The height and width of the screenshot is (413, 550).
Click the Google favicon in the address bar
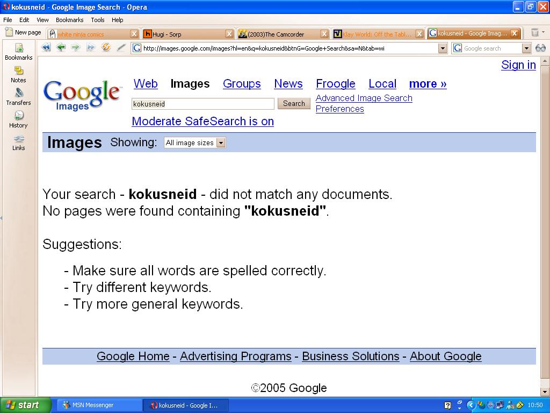pyautogui.click(x=137, y=48)
